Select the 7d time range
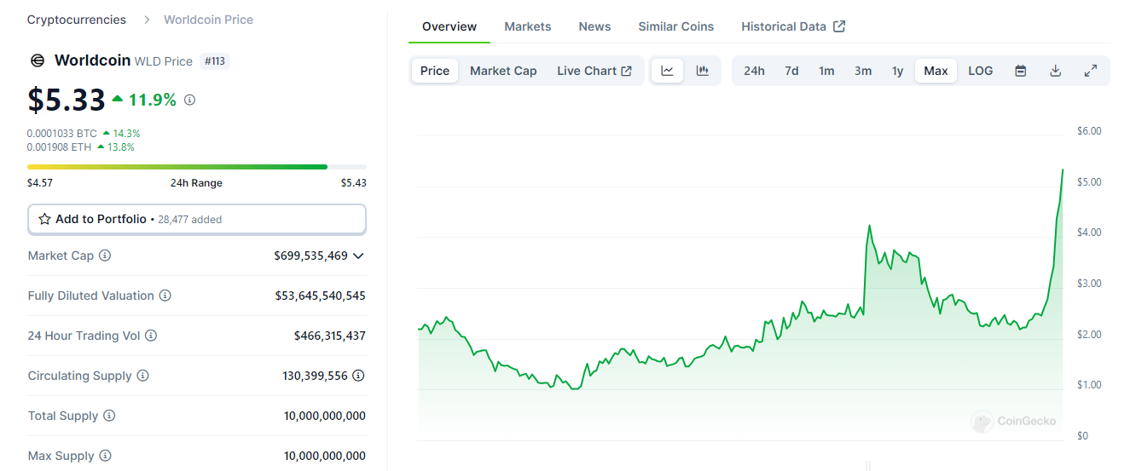This screenshot has width=1136, height=471. (x=791, y=71)
